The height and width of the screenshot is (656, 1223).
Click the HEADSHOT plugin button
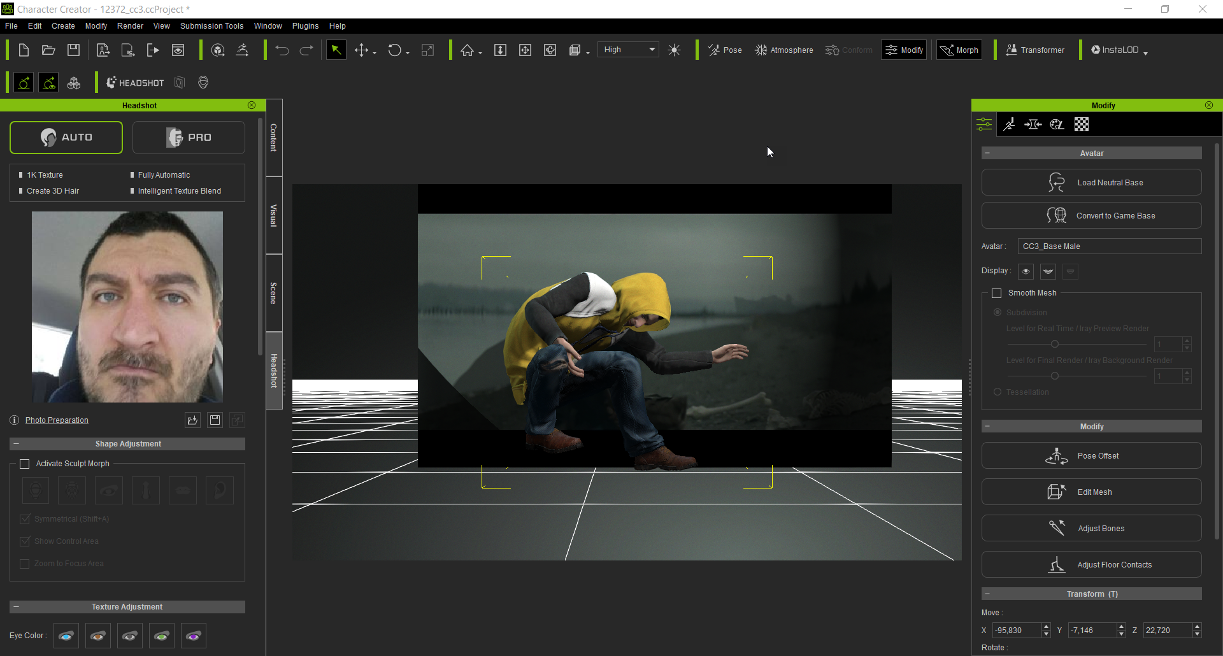point(135,83)
